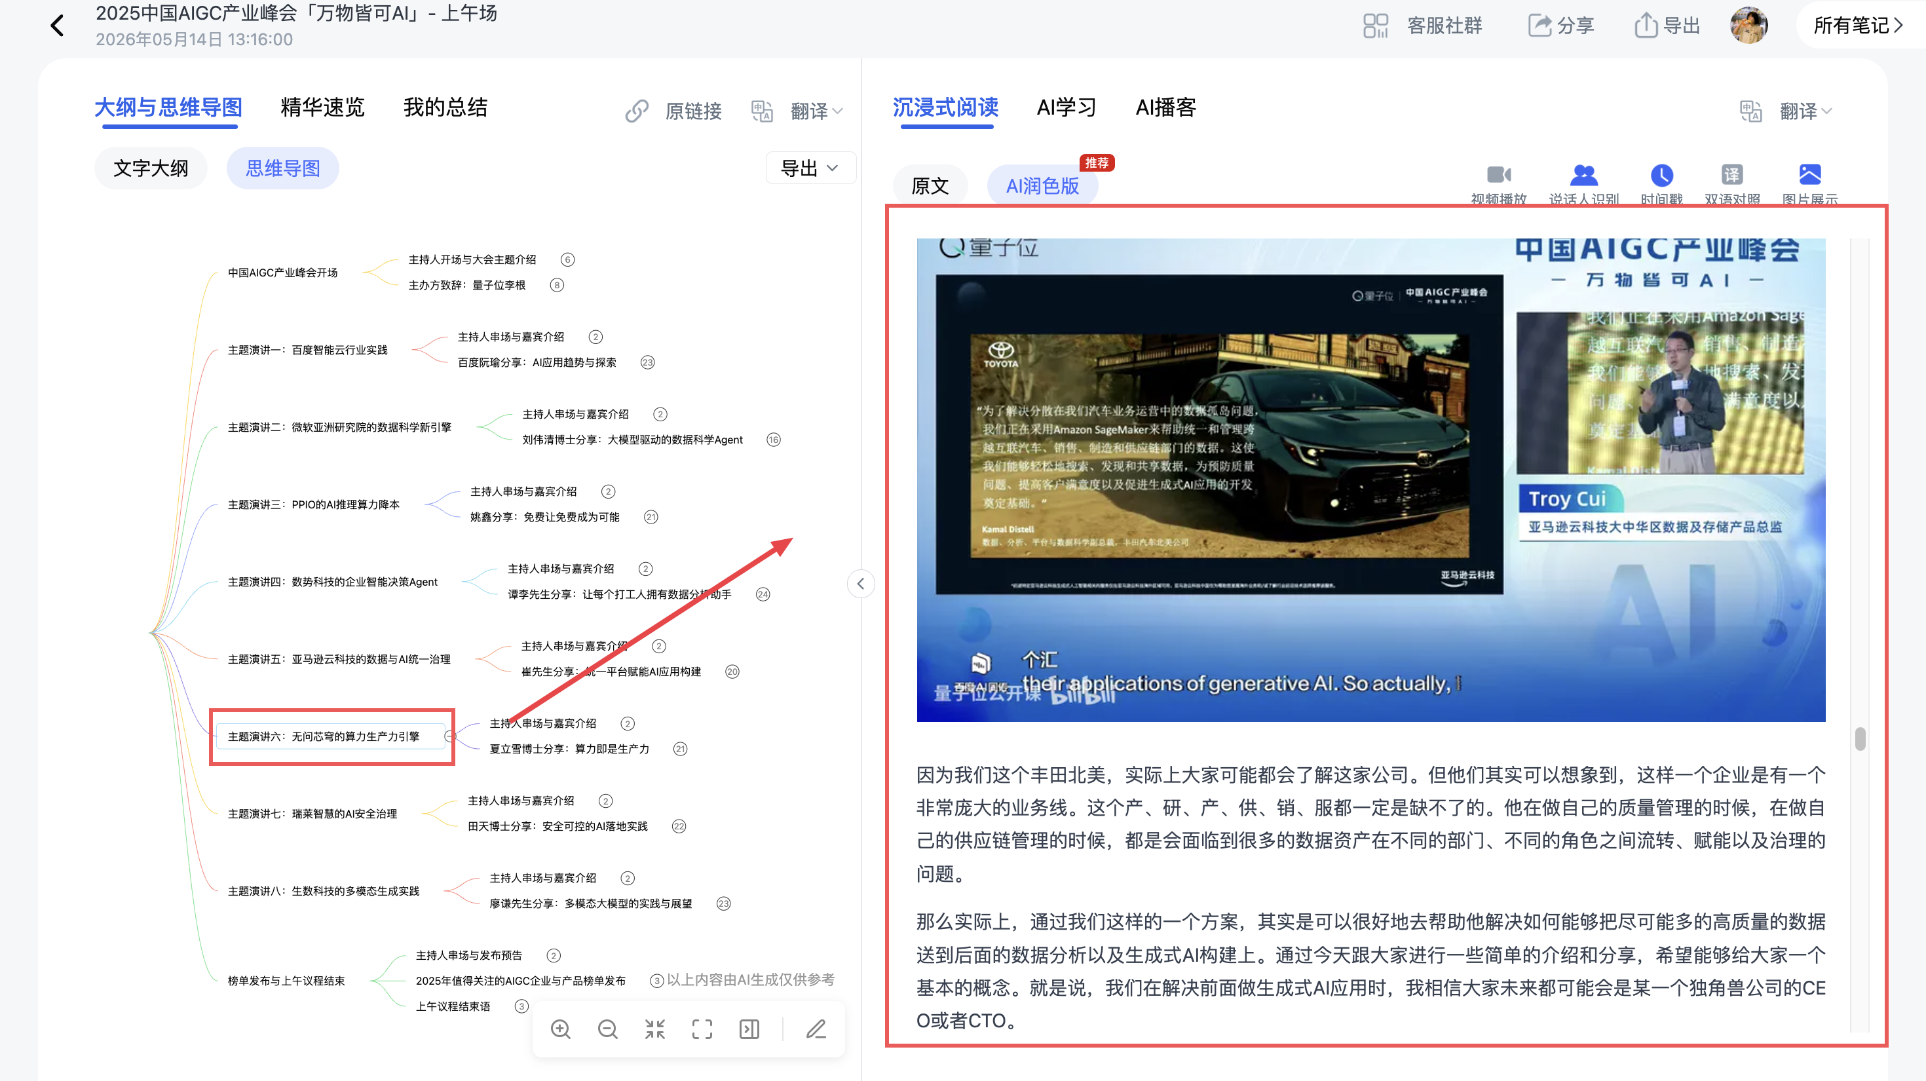The width and height of the screenshot is (1926, 1081).
Task: Open right panel 翻译 dropdown
Action: point(1786,111)
